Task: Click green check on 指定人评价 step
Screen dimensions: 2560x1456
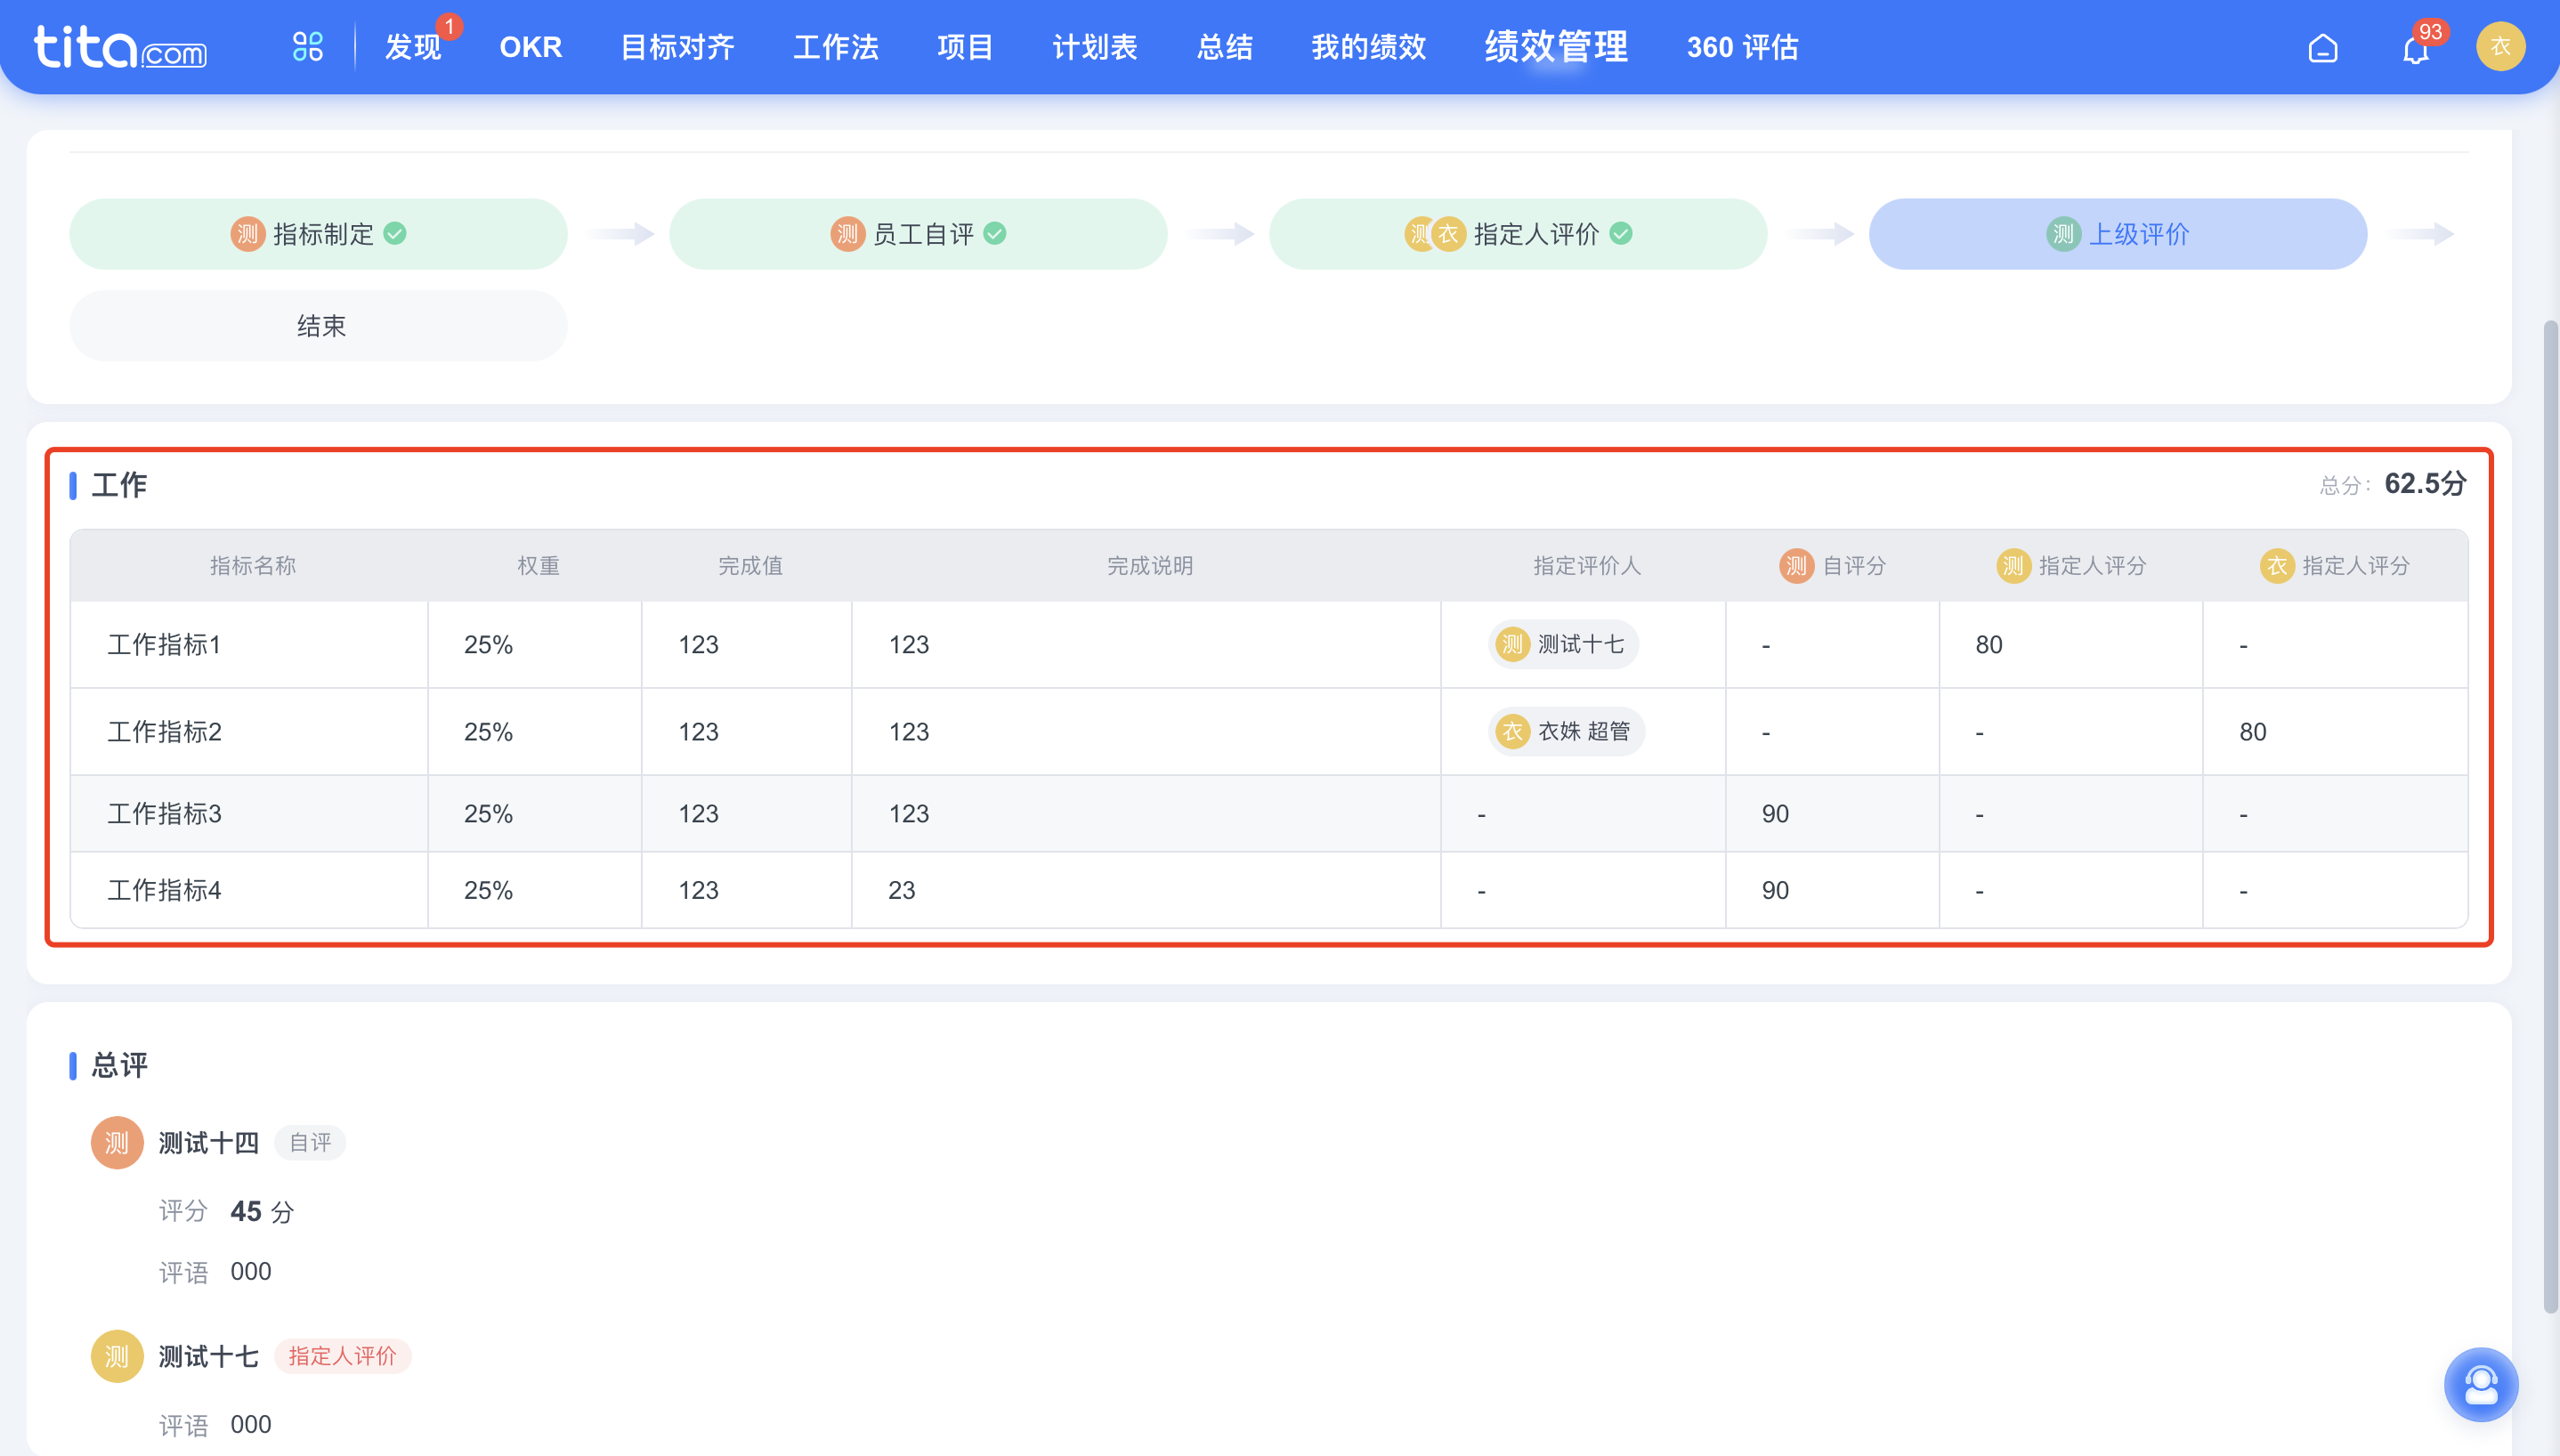Action: click(x=1621, y=234)
